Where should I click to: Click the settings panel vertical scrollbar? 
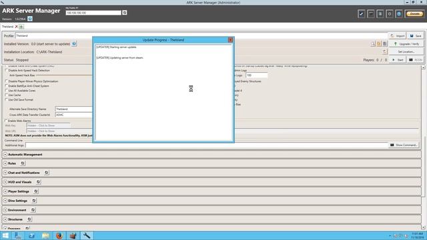click(x=423, y=147)
